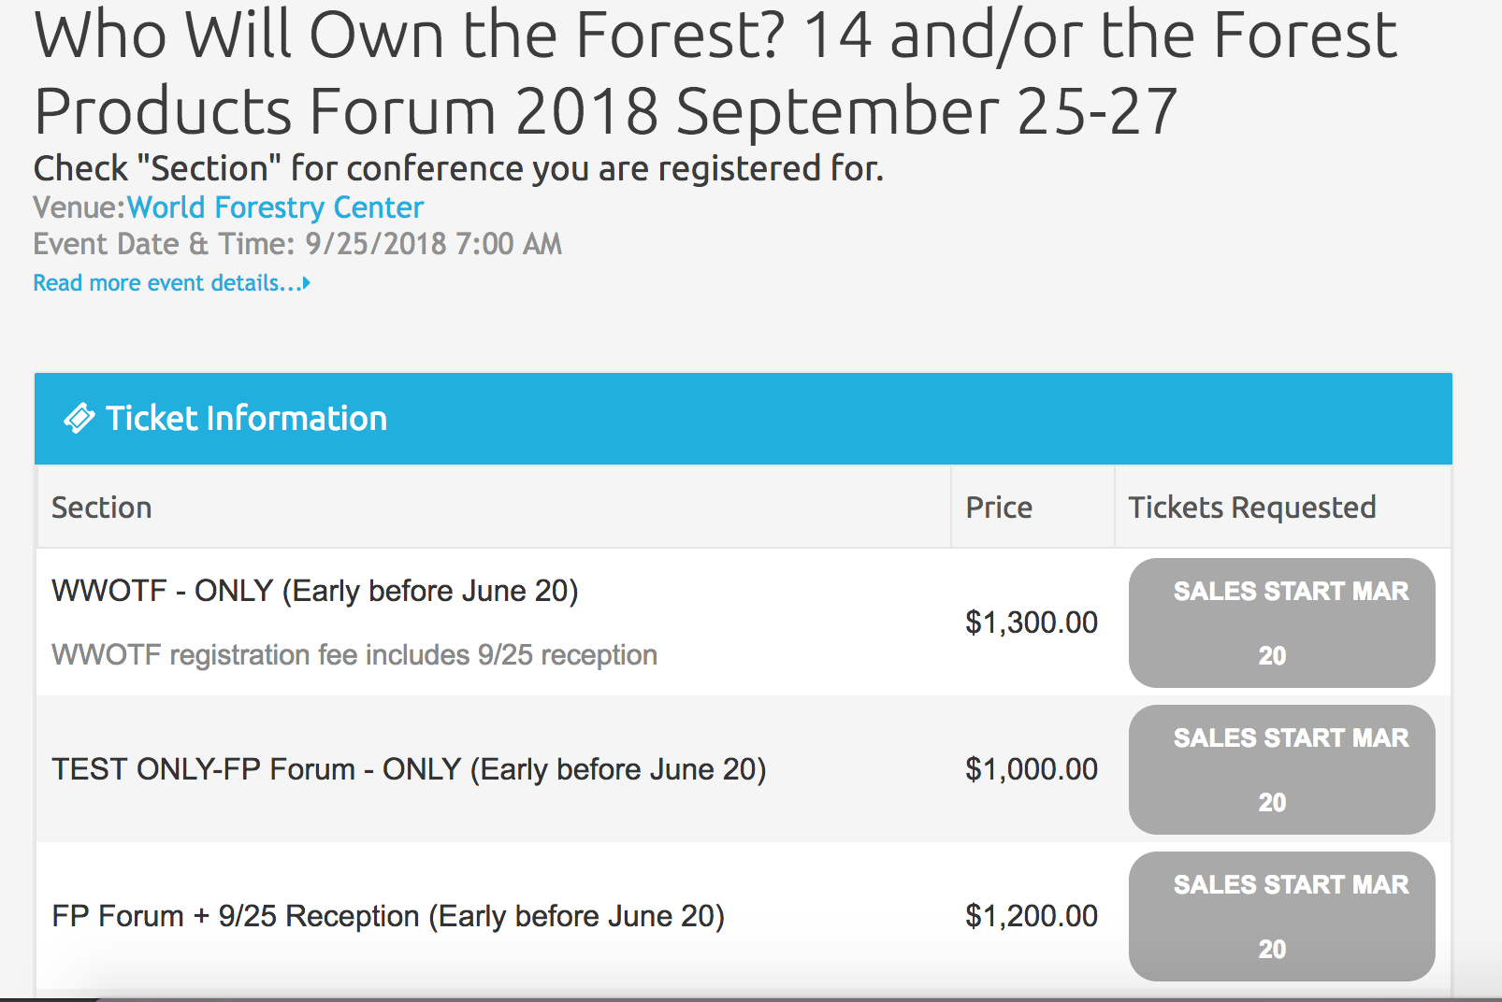Click the Section column header
The image size is (1502, 1002).
(x=101, y=508)
